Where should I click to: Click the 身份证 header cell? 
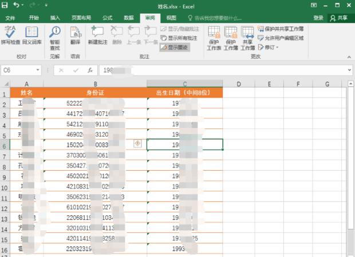95,93
